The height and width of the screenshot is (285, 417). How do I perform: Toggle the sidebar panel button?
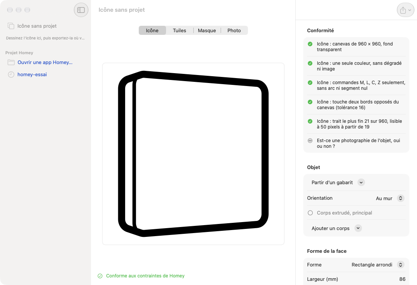click(81, 10)
